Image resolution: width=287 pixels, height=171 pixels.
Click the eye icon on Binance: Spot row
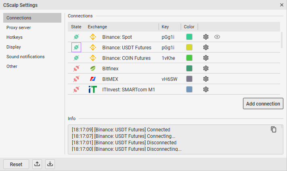217,37
